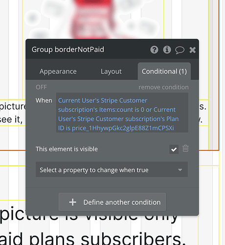Open the comments speech bubble icon
The height and width of the screenshot is (245, 225).
pos(180,50)
